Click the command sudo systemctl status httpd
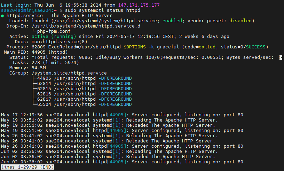The width and height of the screenshot is (284, 171). coord(103,10)
